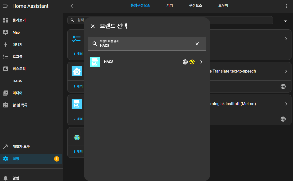The height and width of the screenshot is (181, 293).
Task: Open HACS from the sidebar
Action: [x=31, y=81]
